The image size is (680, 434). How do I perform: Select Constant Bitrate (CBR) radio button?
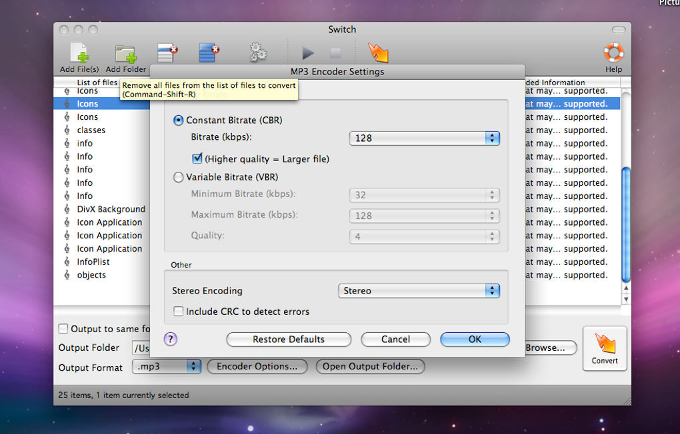[x=178, y=120]
